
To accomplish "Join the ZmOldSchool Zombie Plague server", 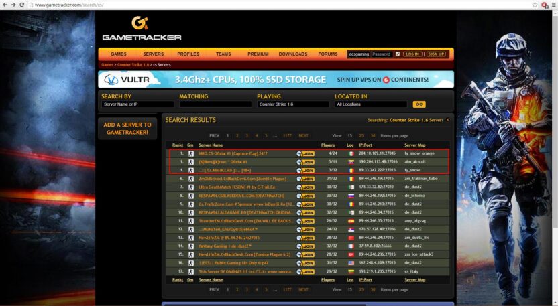I will (305, 179).
